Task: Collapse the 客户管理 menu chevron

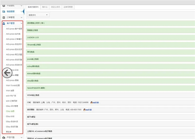Action: 21,23
